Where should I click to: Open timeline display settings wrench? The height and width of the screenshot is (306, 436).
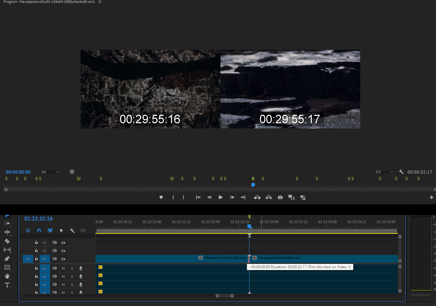[72, 231]
